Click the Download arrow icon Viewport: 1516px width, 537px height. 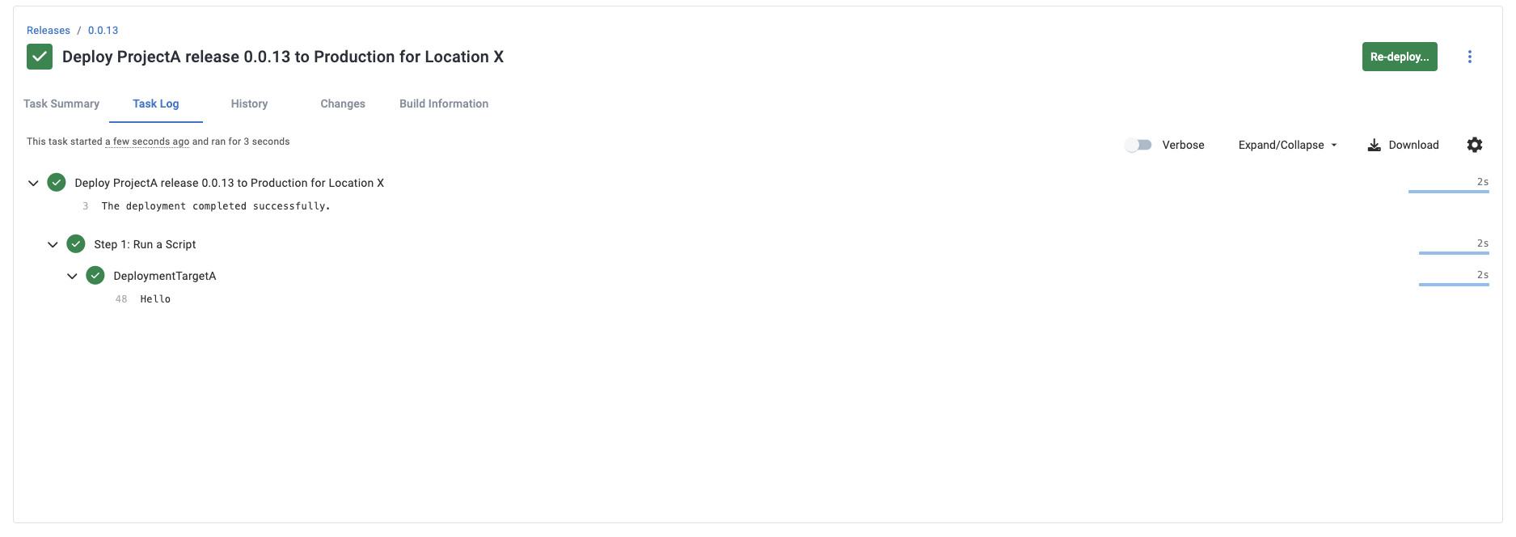pyautogui.click(x=1374, y=145)
